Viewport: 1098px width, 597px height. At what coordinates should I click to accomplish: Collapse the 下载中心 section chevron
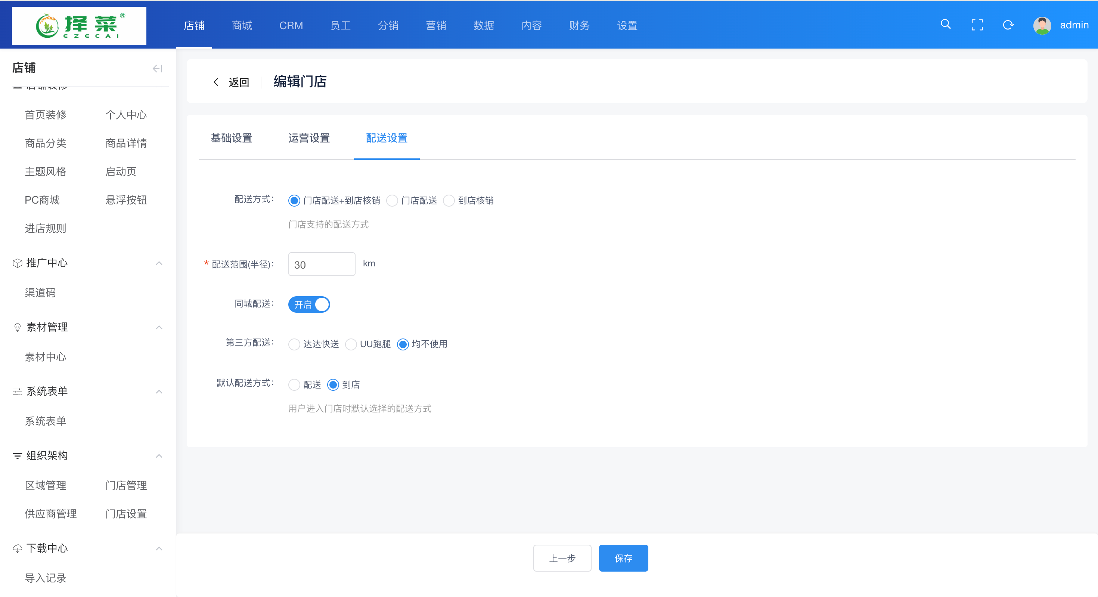[x=159, y=548]
